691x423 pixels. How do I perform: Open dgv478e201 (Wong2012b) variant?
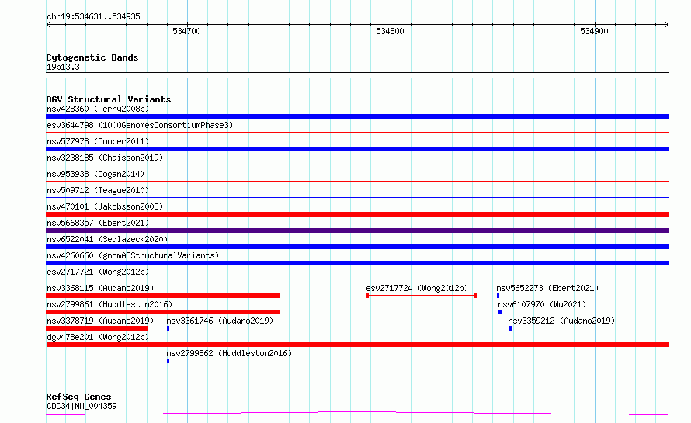point(98,337)
